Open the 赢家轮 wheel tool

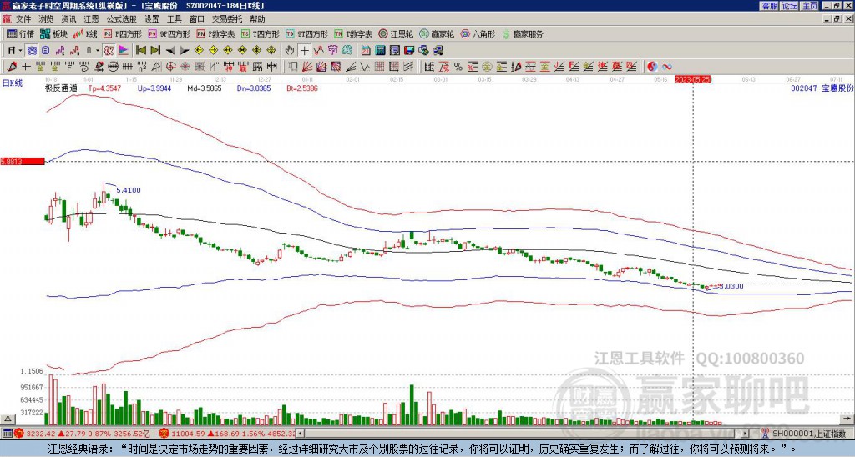[437, 33]
